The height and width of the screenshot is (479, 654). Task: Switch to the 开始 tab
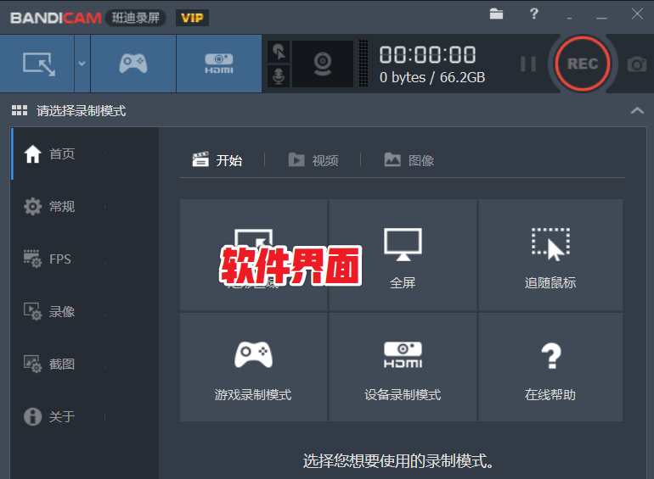point(217,160)
